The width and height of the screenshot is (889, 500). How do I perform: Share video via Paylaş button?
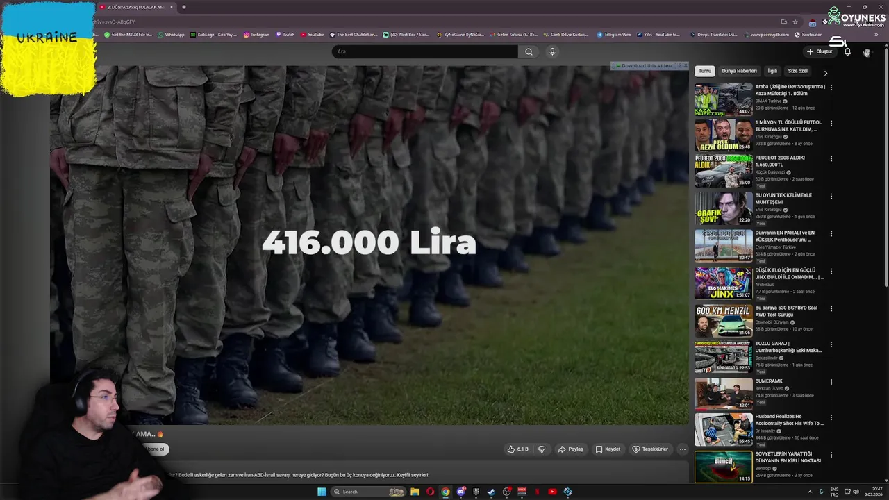click(x=571, y=449)
